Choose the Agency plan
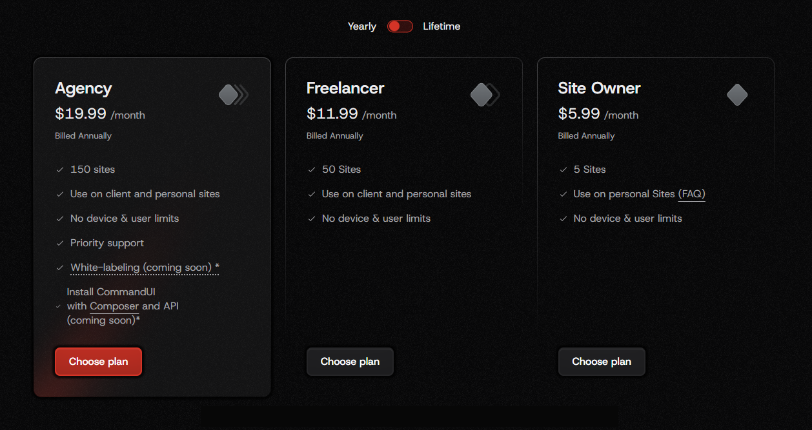Image resolution: width=812 pixels, height=430 pixels. (98, 362)
